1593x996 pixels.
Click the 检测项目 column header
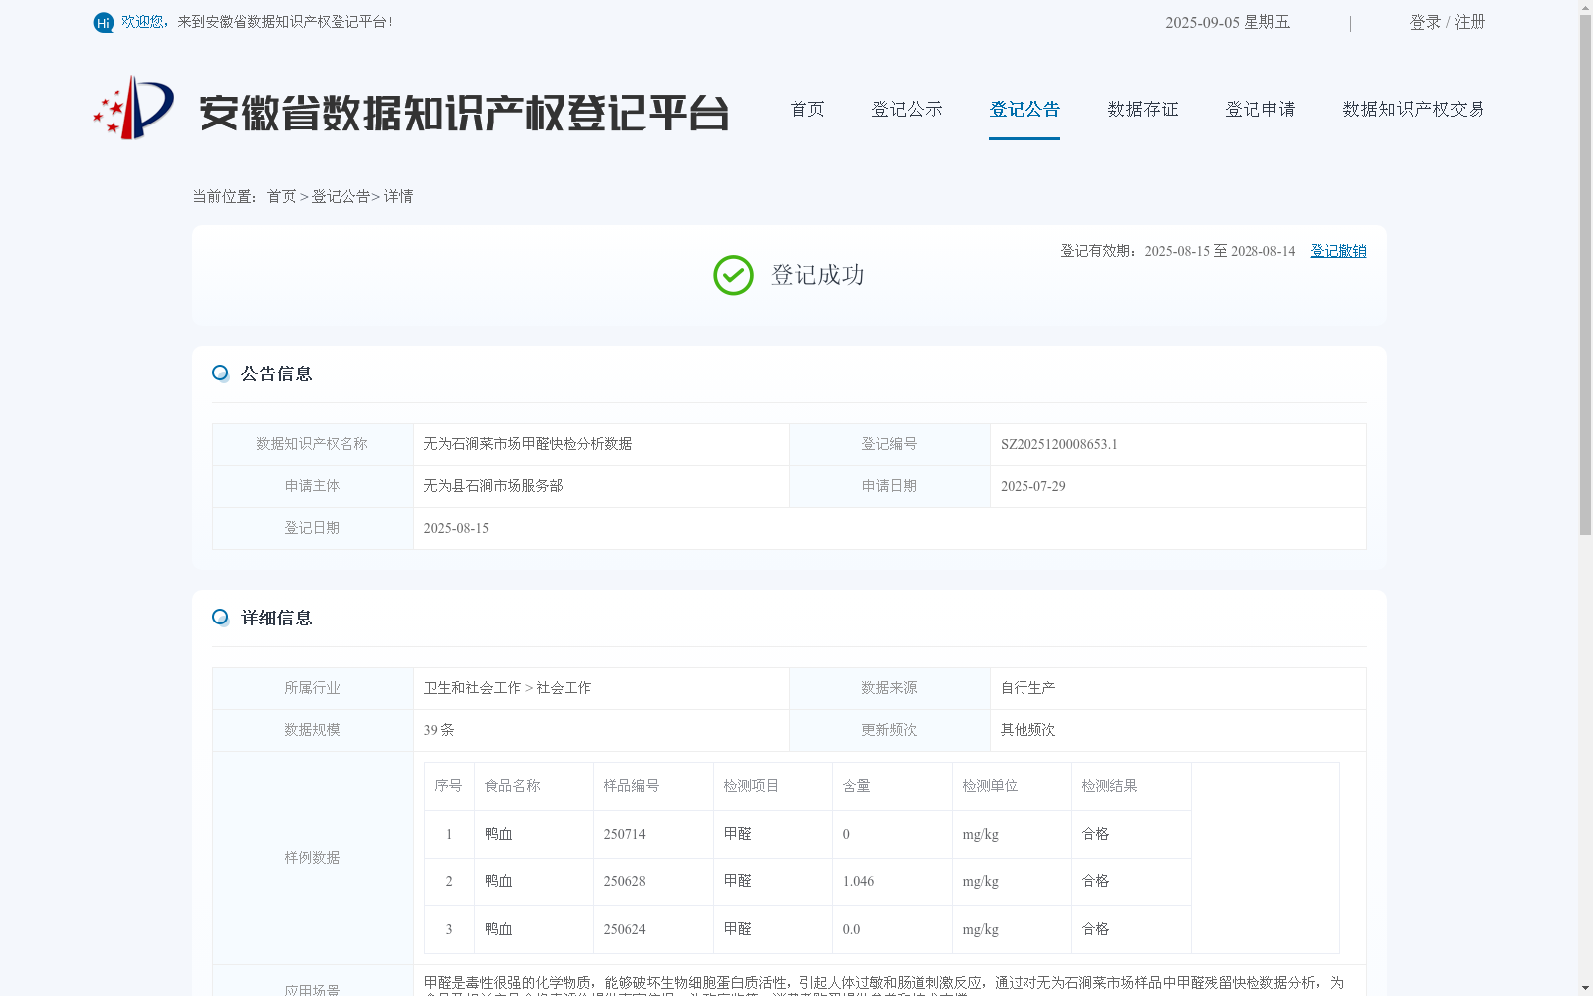[x=751, y=786]
